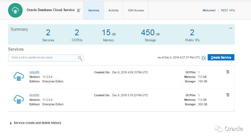
Task: Refresh the services list icon
Action: click(x=204, y=58)
